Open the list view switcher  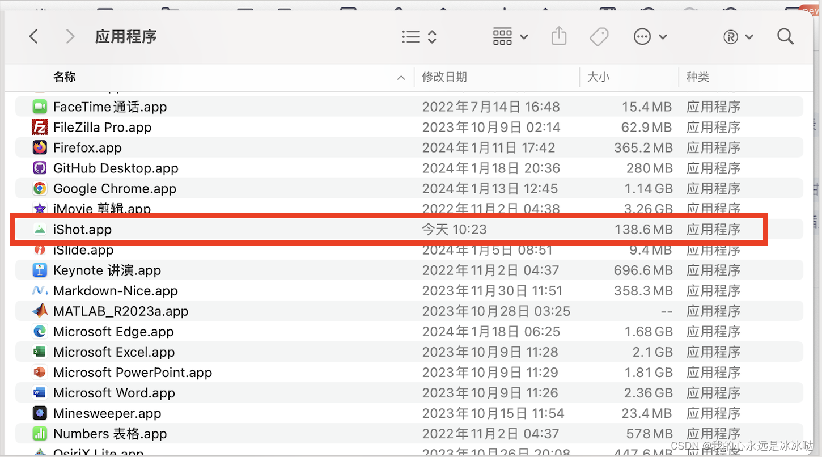[x=420, y=37]
